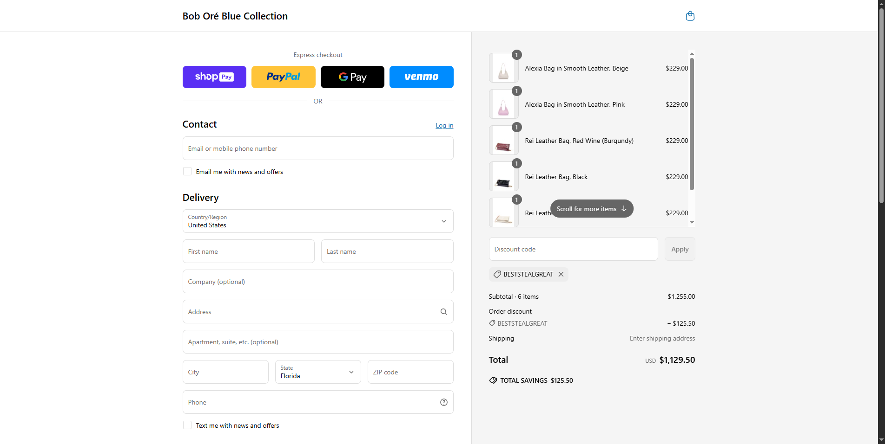This screenshot has height=444, width=885.
Task: Click the Alexia Bag Pink thumbnail
Action: [503, 104]
